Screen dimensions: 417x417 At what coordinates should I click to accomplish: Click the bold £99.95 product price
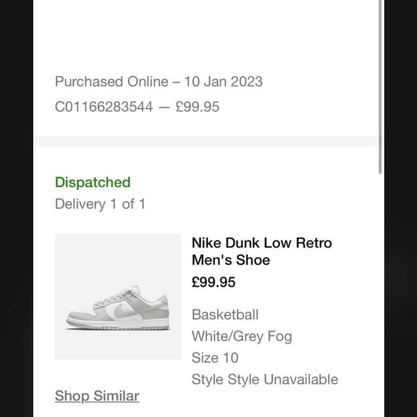click(213, 282)
